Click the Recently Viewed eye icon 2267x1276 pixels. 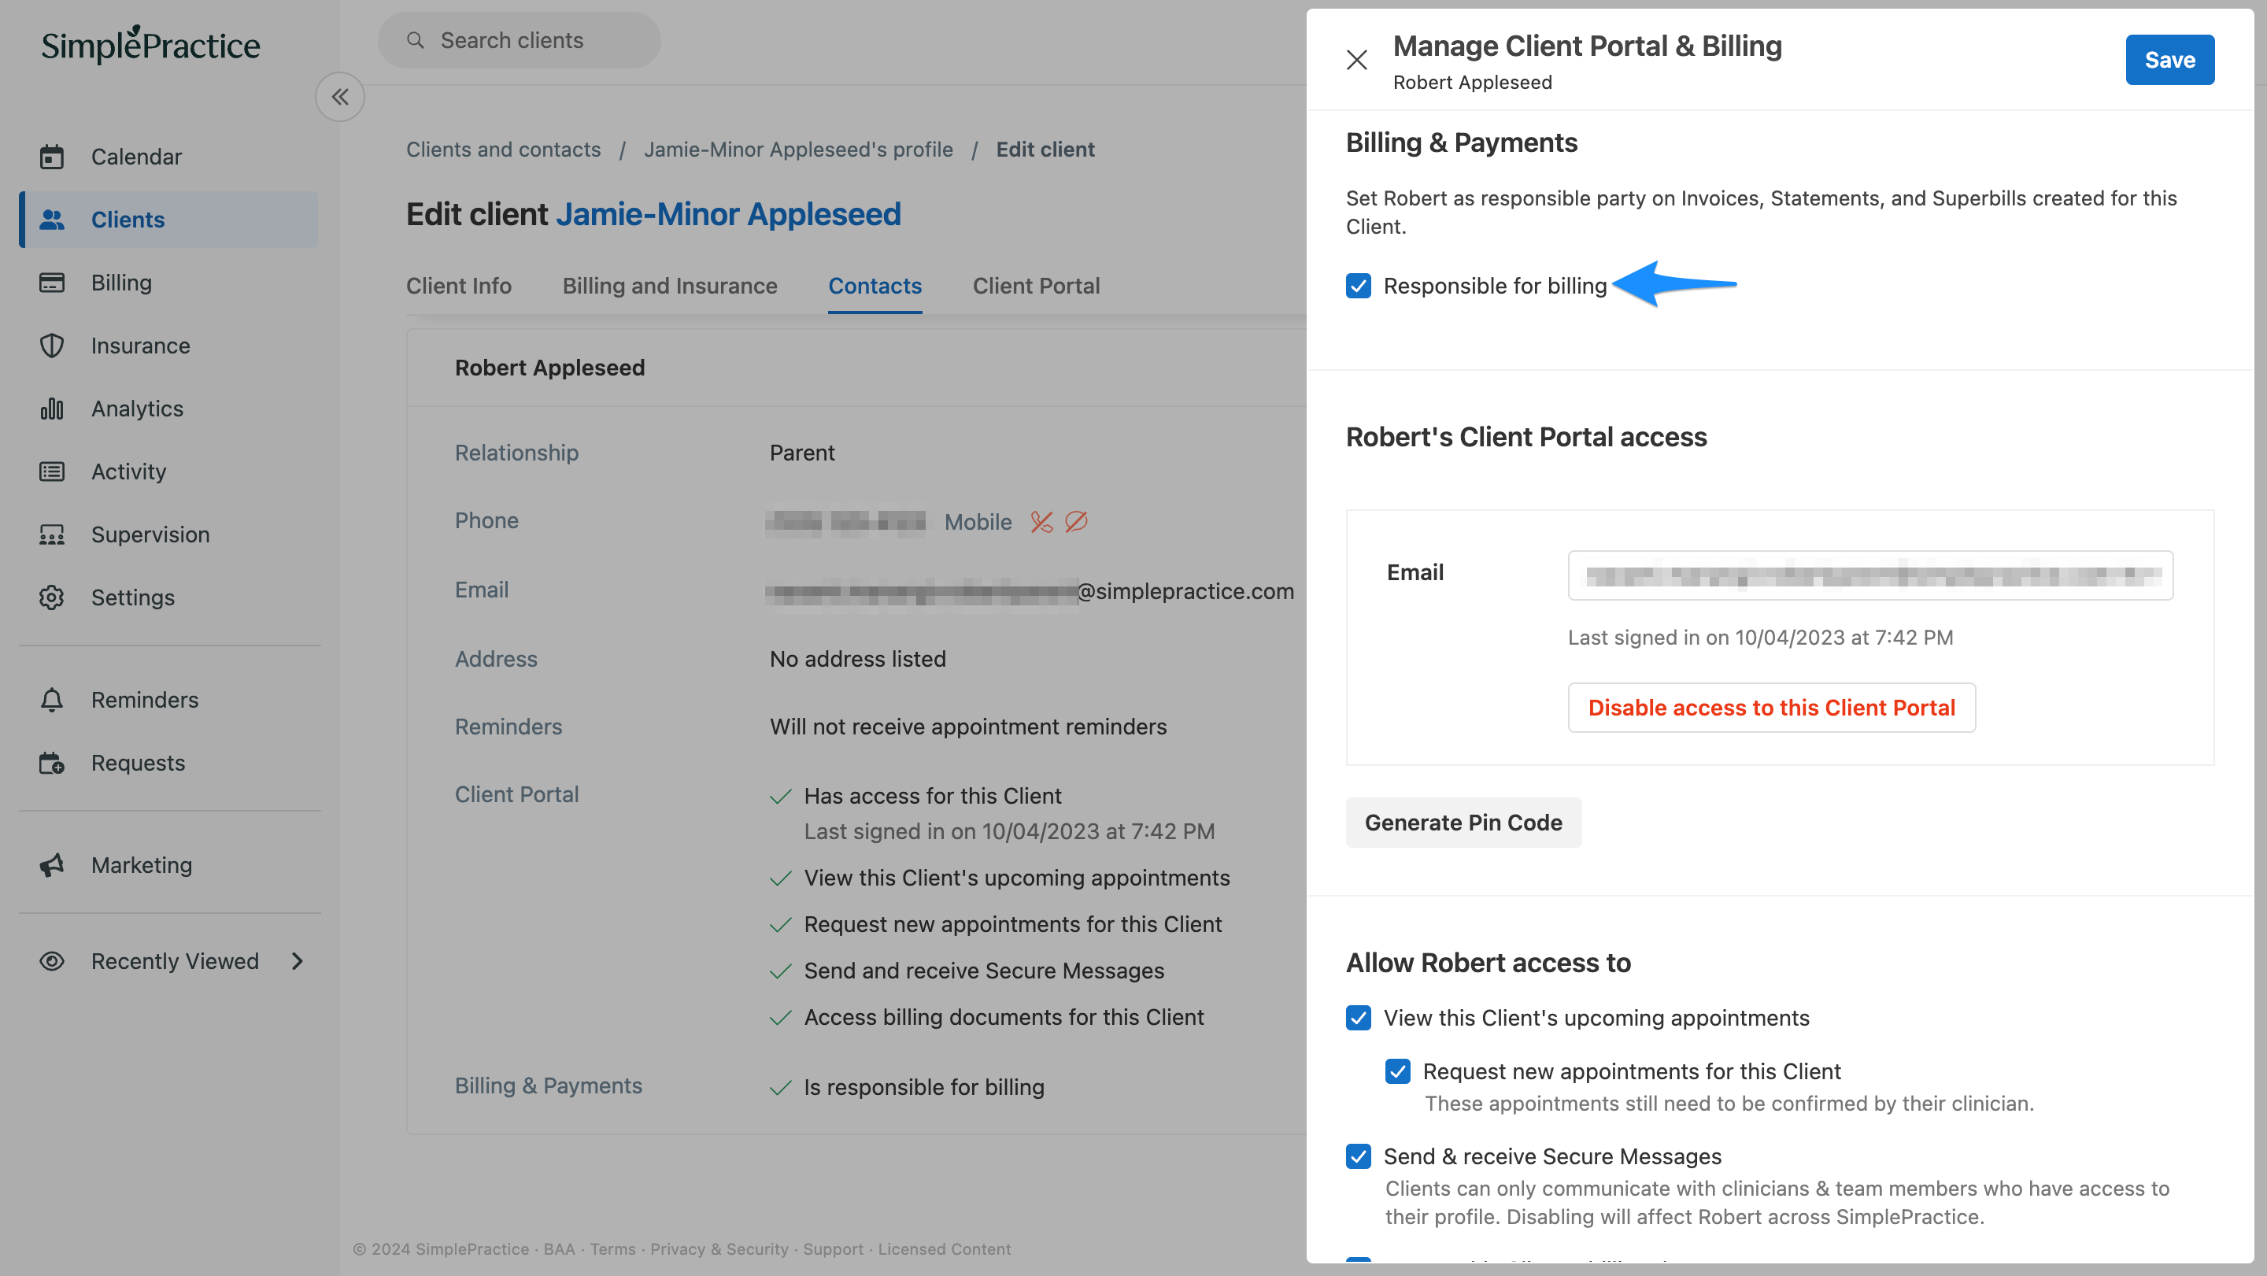point(52,961)
